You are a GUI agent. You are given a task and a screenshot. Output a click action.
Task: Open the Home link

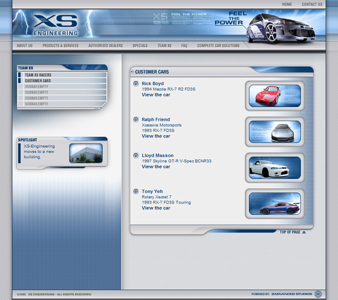point(287,4)
